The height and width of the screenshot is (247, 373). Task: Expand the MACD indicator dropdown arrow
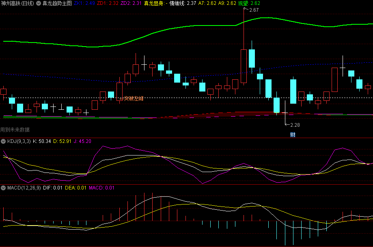3,188
